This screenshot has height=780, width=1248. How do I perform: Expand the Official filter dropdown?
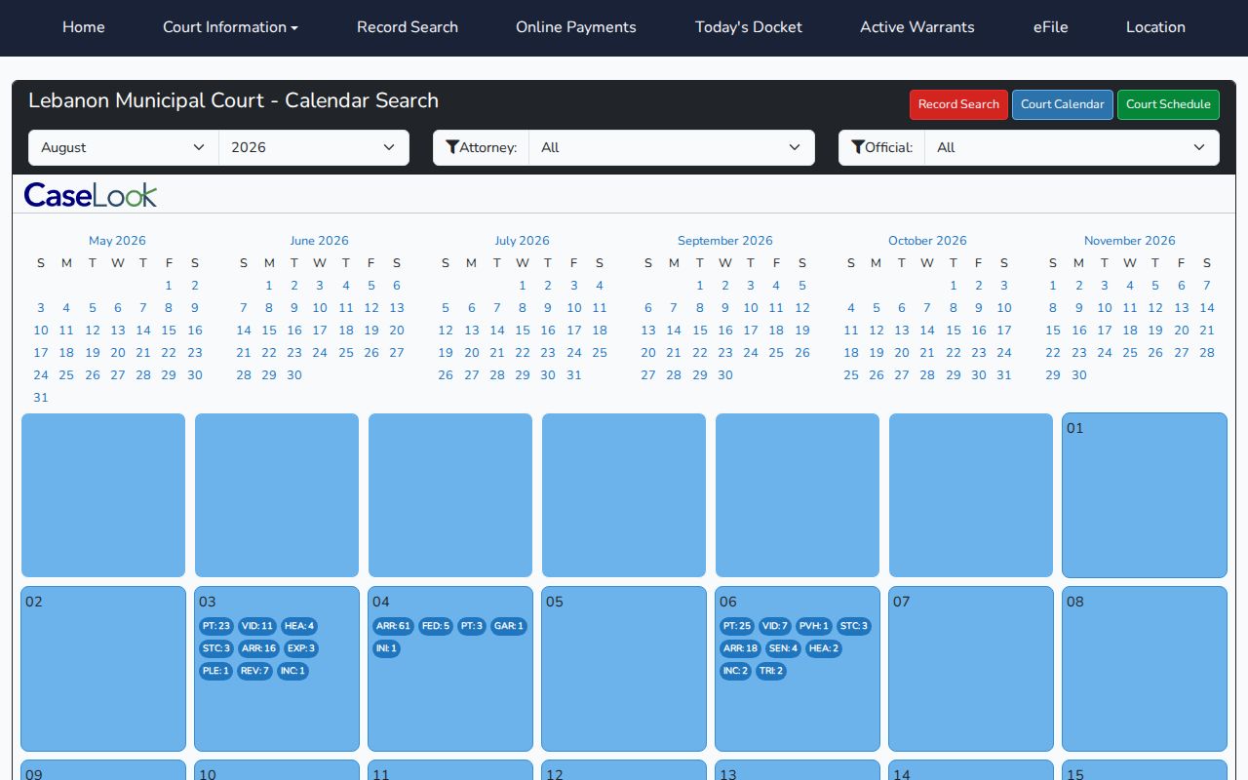[x=1072, y=147]
